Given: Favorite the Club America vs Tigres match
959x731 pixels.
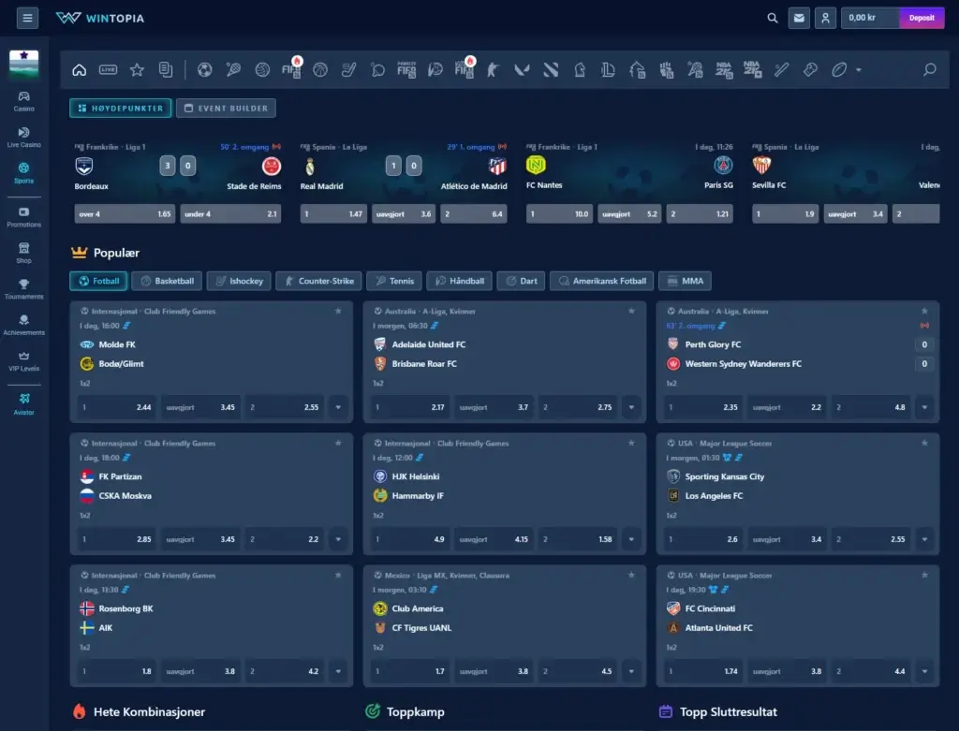Looking at the screenshot, I should coord(631,575).
